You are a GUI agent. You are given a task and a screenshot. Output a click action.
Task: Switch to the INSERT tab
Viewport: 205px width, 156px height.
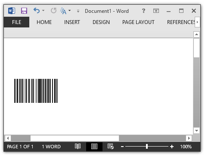(72, 22)
